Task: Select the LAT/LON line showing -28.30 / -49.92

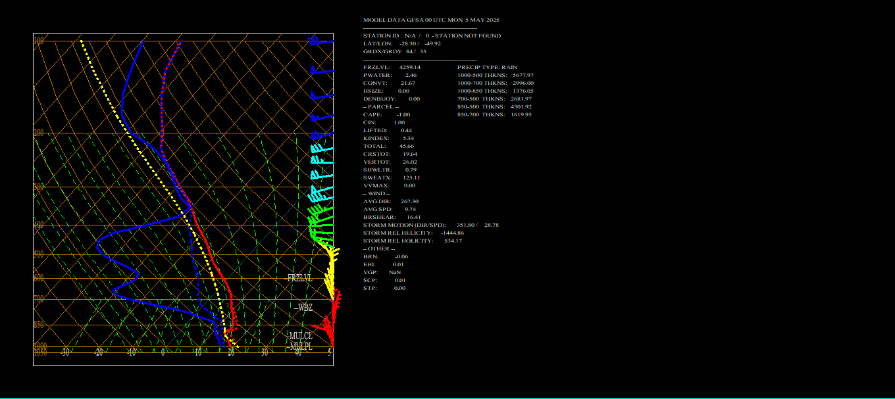Action: pyautogui.click(x=402, y=43)
